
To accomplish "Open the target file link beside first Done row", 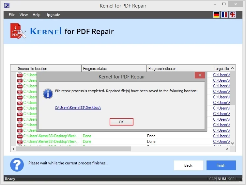I will pos(221,136).
